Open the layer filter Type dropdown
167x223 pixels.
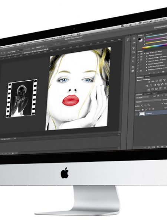(x=143, y=97)
